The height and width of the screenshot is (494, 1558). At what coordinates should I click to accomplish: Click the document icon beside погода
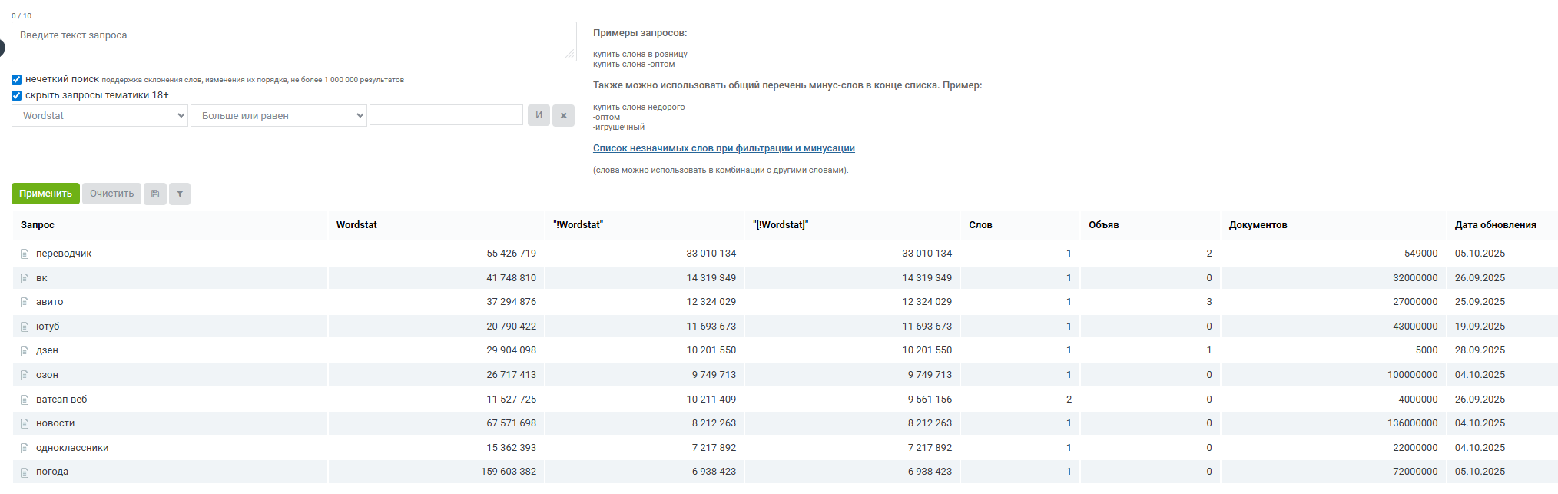tap(25, 472)
